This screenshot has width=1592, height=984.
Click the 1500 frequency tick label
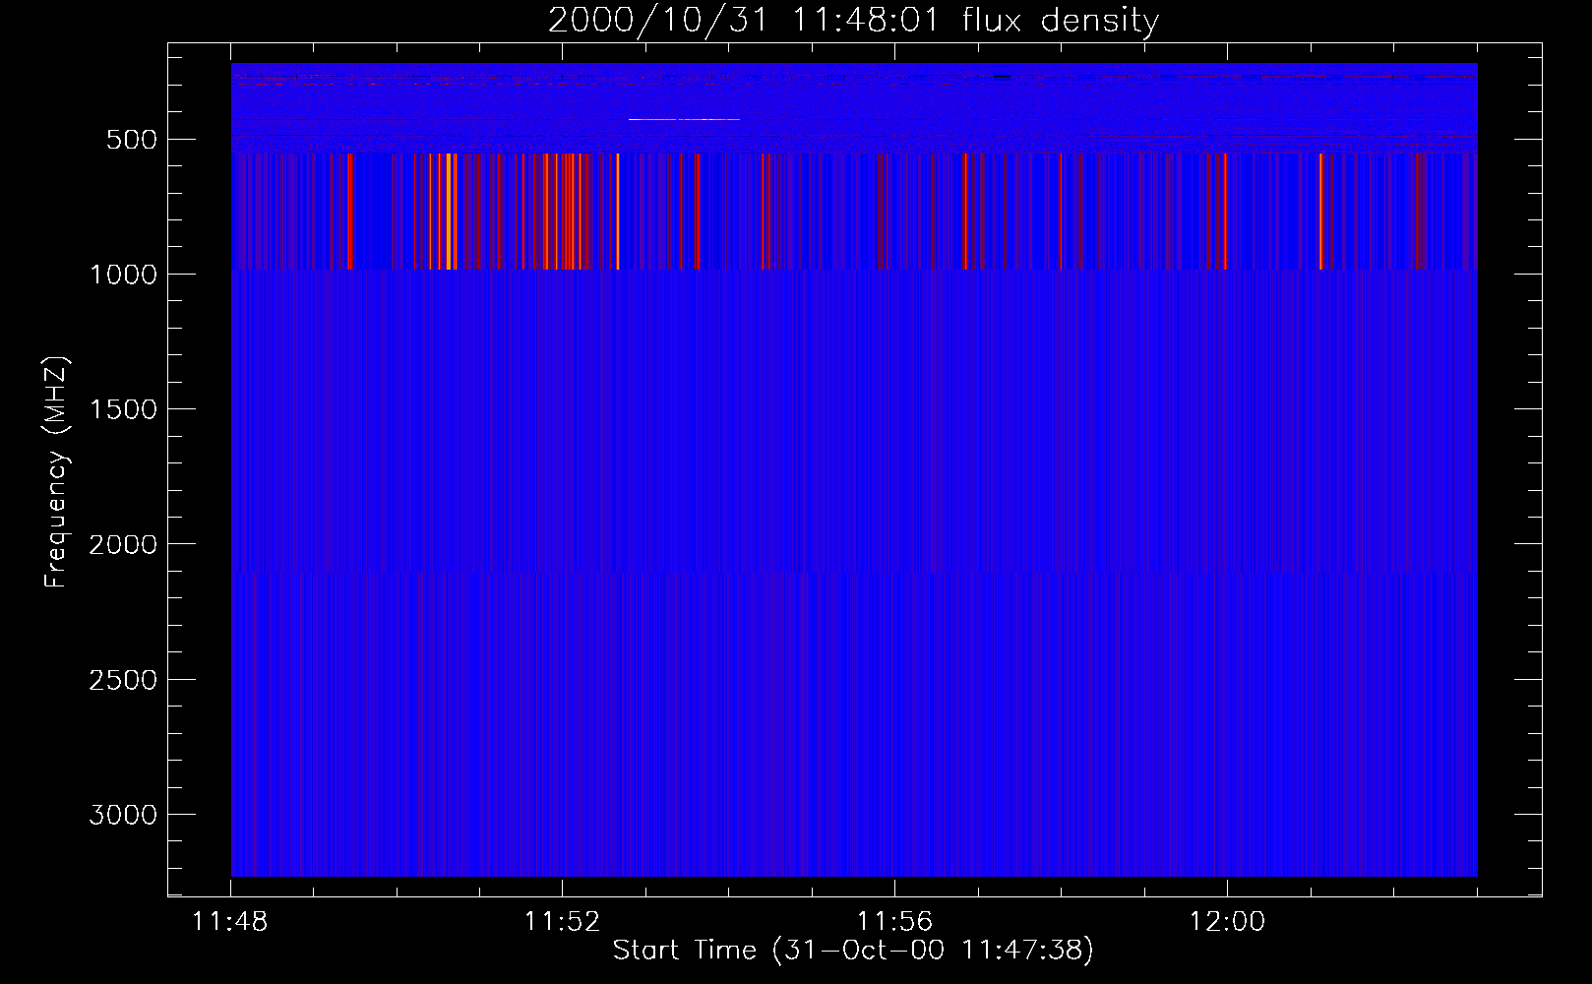point(123,409)
